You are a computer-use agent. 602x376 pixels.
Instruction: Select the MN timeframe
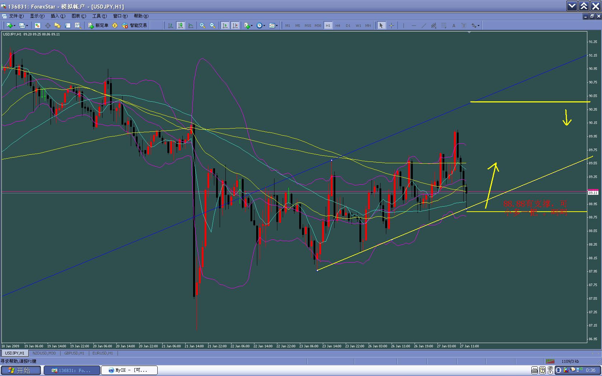(x=368, y=25)
